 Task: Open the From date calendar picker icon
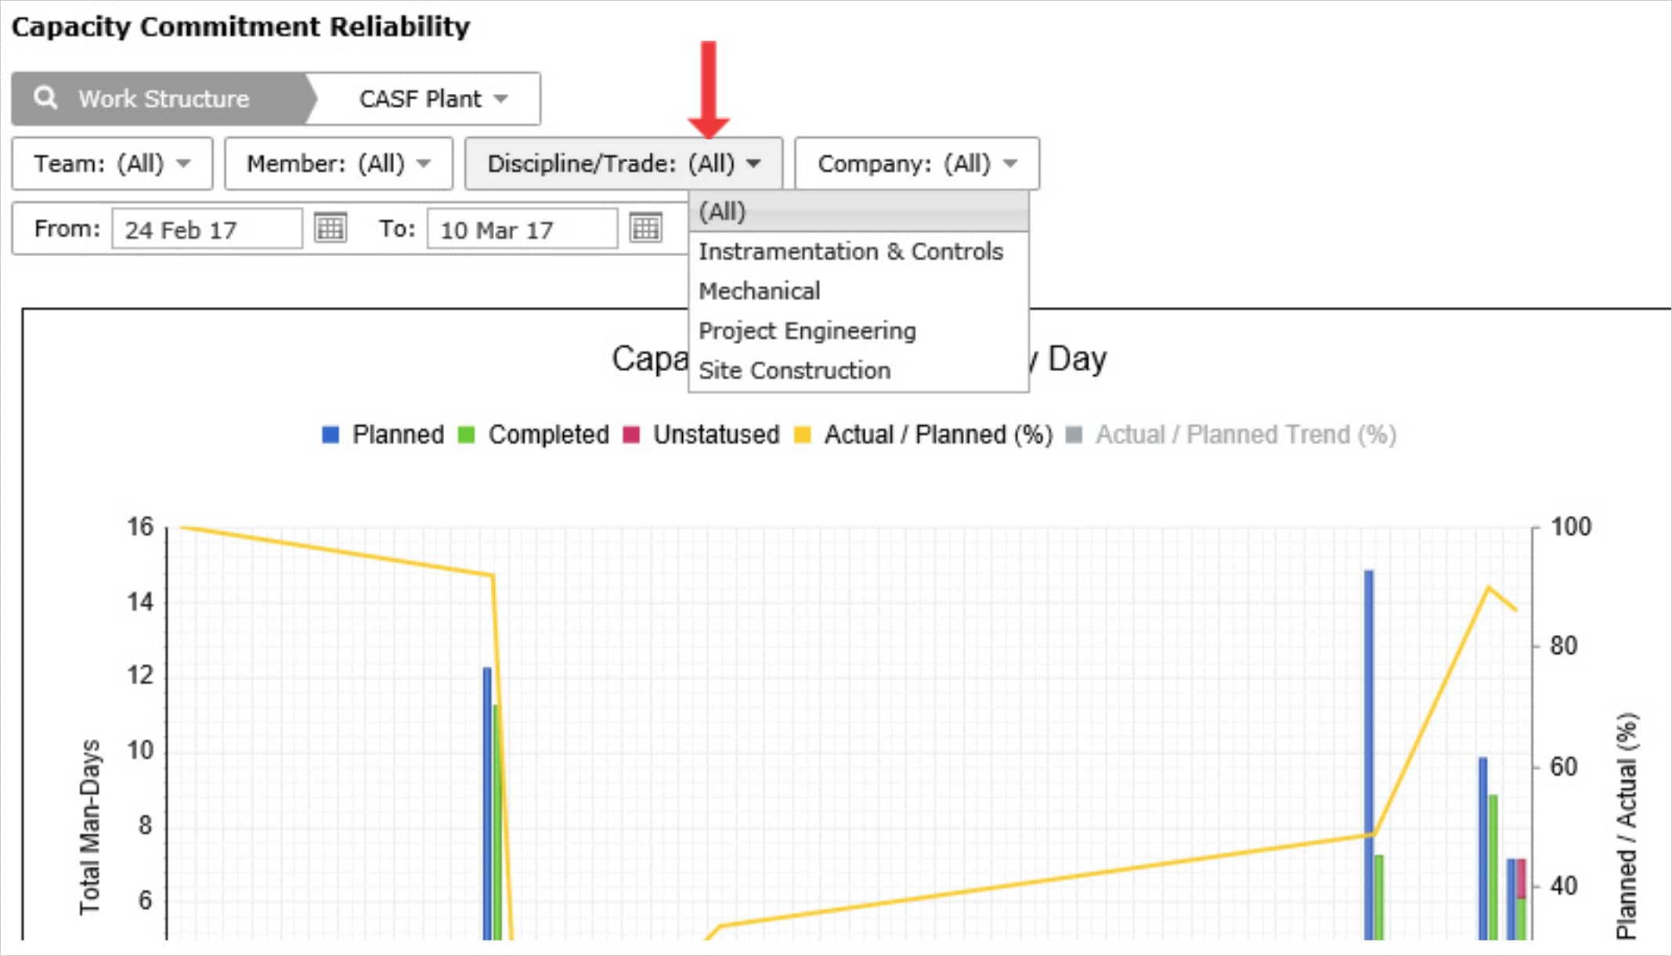[x=330, y=228]
